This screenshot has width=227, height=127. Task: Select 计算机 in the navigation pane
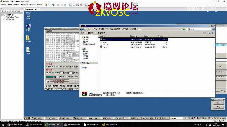click(85, 63)
